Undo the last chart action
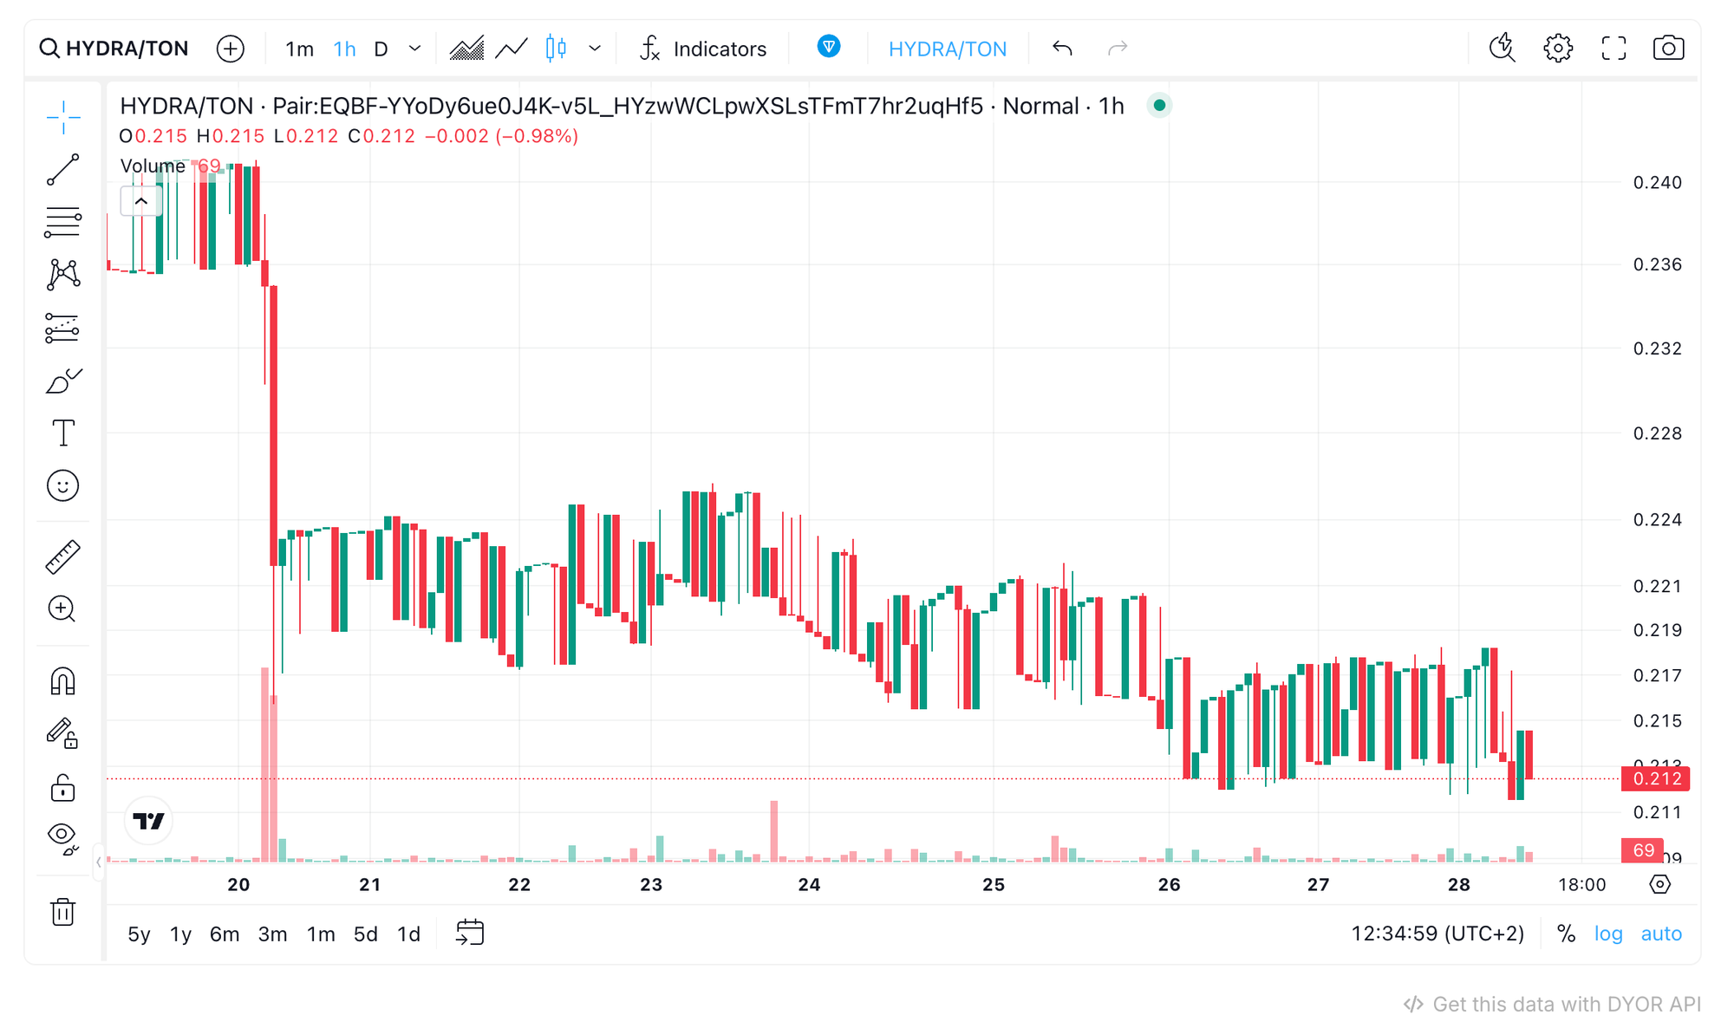Image resolution: width=1734 pixels, height=1028 pixels. click(x=1063, y=49)
